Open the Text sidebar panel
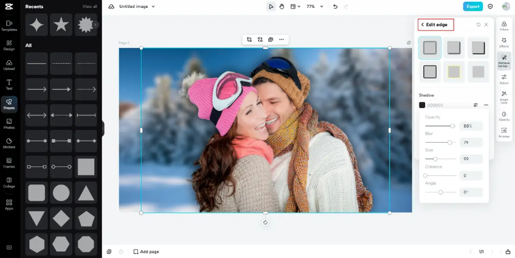This screenshot has width=515, height=258. tap(9, 84)
